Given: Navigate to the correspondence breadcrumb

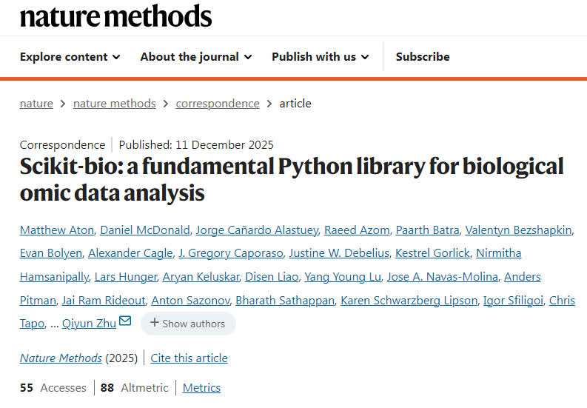Looking at the screenshot, I should [218, 104].
